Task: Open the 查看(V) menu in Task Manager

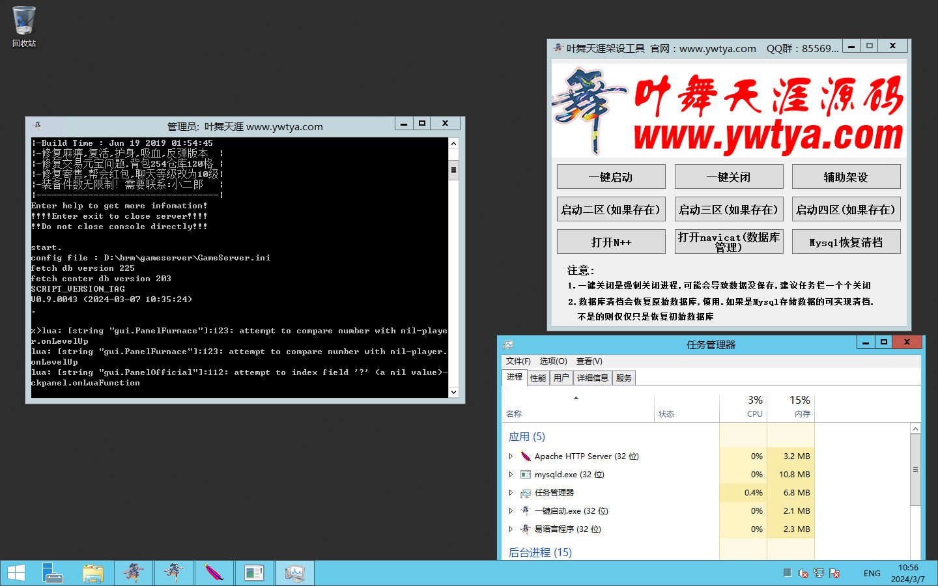Action: pos(589,361)
